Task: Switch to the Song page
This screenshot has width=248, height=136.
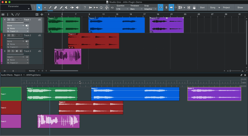Action: (213, 7)
